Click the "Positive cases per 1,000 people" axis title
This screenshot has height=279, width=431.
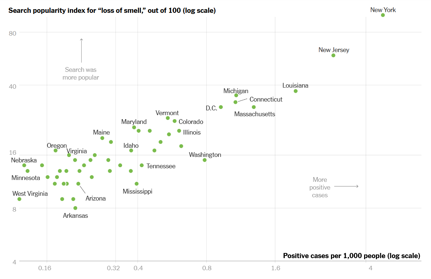pyautogui.click(x=352, y=256)
